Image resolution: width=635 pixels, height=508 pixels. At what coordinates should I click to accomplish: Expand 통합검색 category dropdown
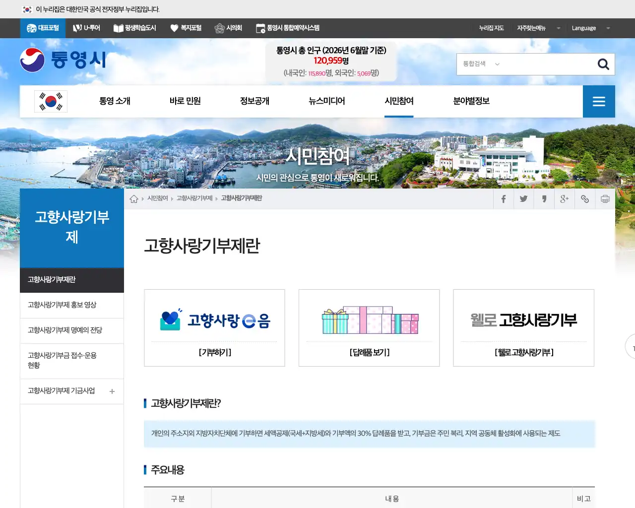click(481, 64)
